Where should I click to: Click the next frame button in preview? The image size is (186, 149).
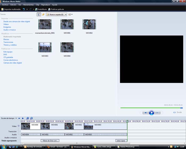pos(157,113)
